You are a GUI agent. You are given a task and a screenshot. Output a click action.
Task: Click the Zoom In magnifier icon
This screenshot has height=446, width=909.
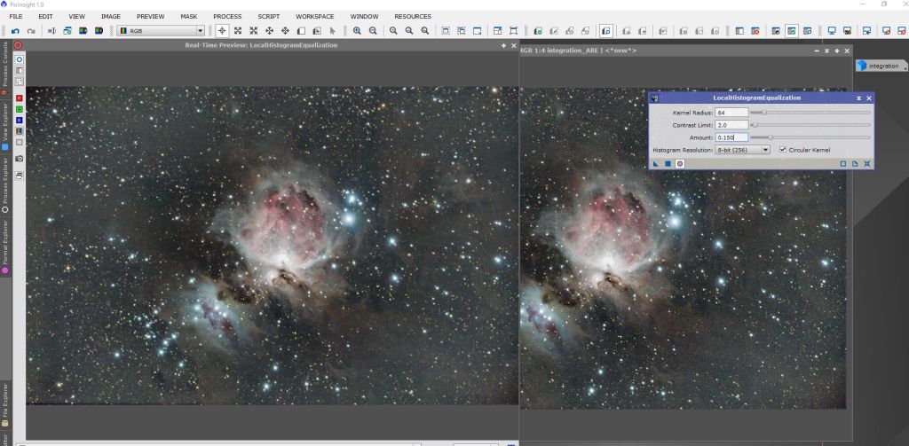(357, 31)
